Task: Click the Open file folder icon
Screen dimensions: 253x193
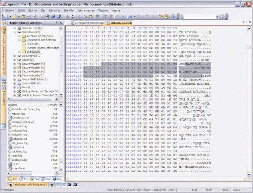Action: pyautogui.click(x=15, y=17)
